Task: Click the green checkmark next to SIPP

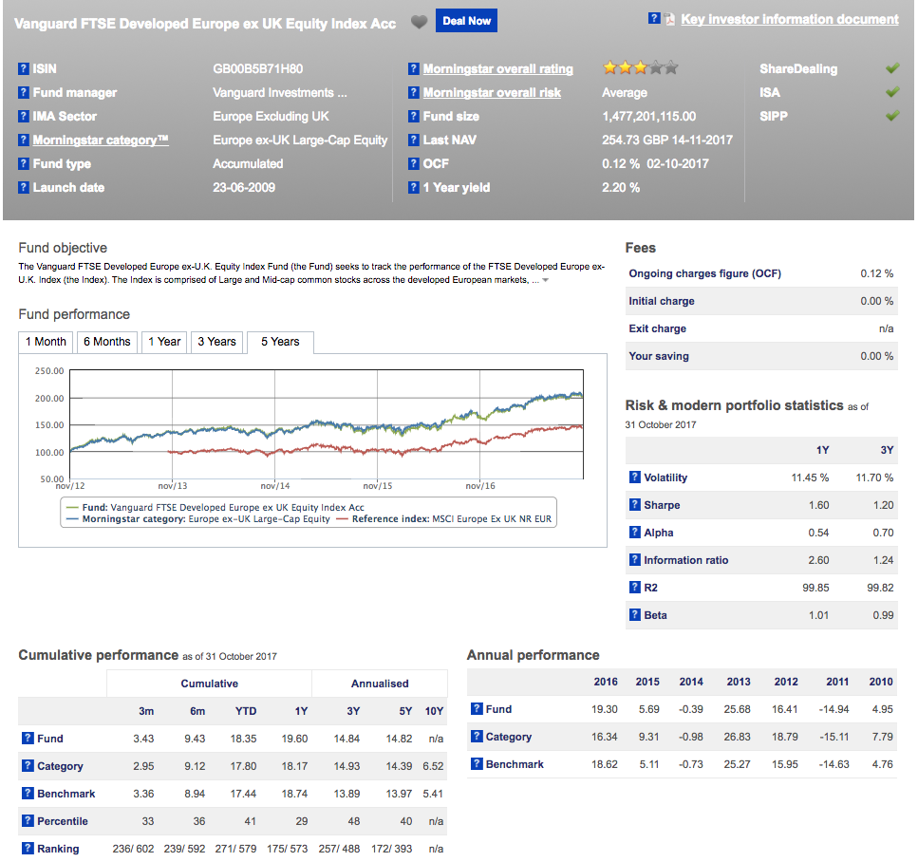Action: [891, 116]
